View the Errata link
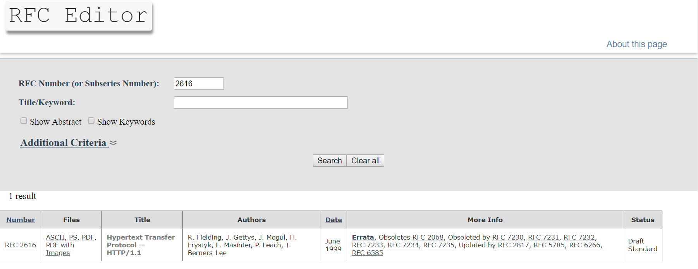Viewport: 698px width, 269px height. pos(363,237)
